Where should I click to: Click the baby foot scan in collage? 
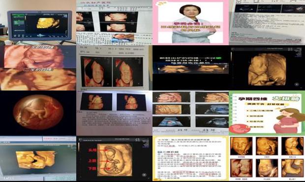292,168
